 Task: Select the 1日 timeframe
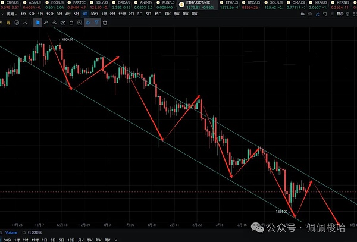pos(85,13)
